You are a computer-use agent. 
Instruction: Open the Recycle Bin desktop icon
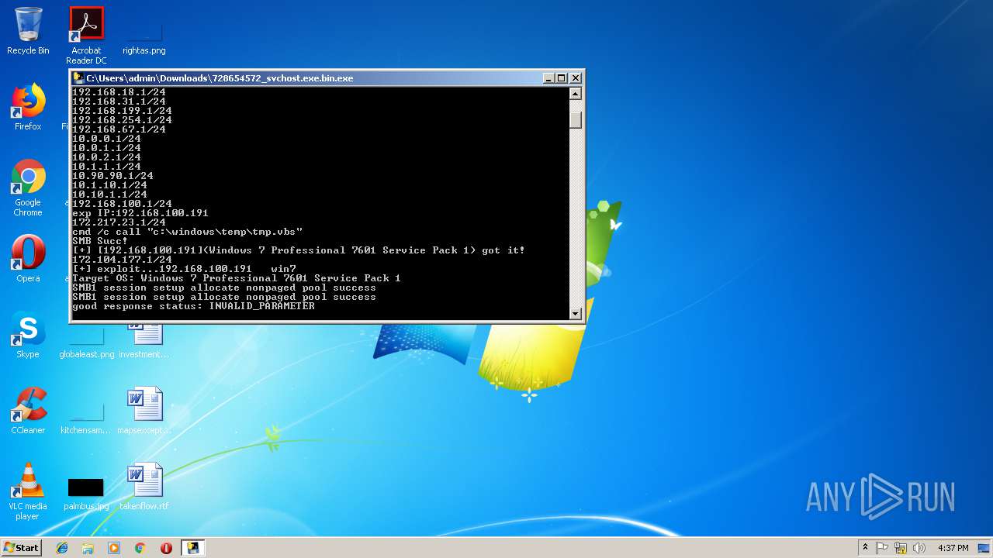(28, 31)
